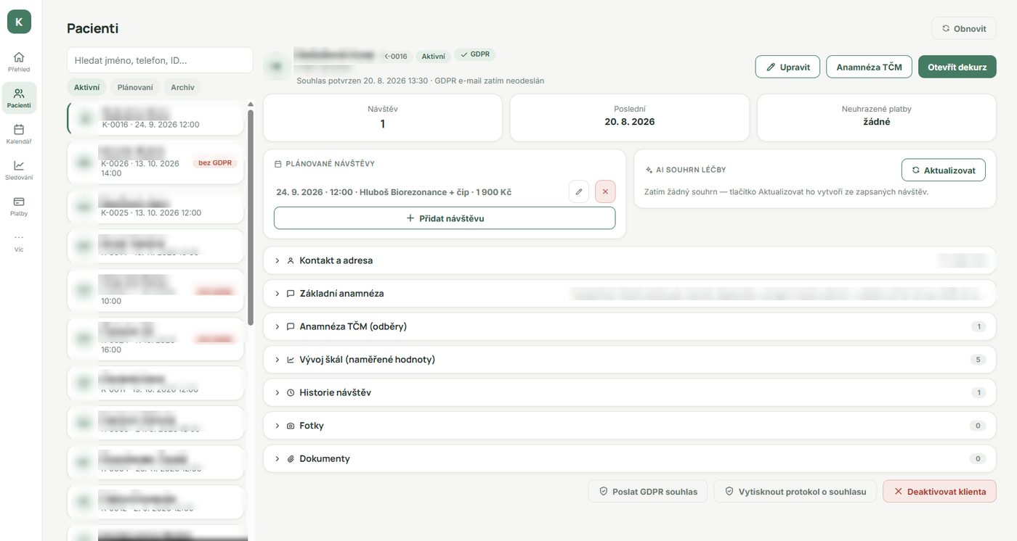The image size is (1017, 541).
Task: Open the Přehled home section in sidebar
Action: point(19,62)
